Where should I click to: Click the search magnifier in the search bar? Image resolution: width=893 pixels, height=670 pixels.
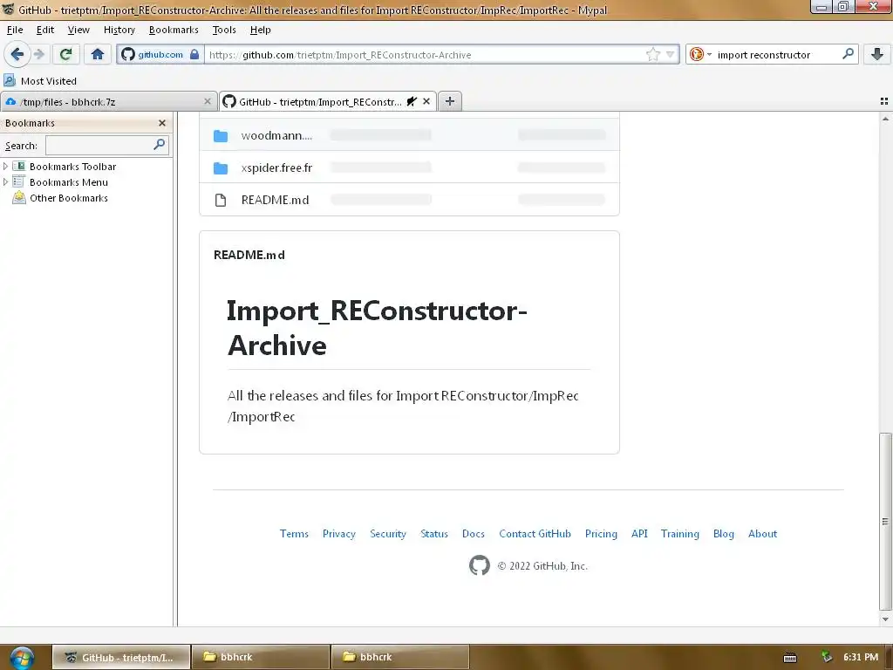pyautogui.click(x=848, y=54)
